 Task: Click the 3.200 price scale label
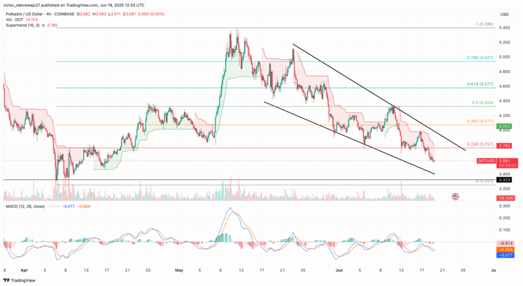click(504, 188)
